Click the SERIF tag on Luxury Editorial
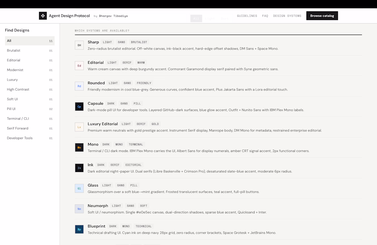Viewport: 377px width, 245px height. pos(141,124)
